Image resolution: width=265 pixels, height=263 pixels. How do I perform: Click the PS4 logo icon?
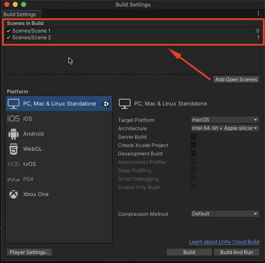[14, 179]
